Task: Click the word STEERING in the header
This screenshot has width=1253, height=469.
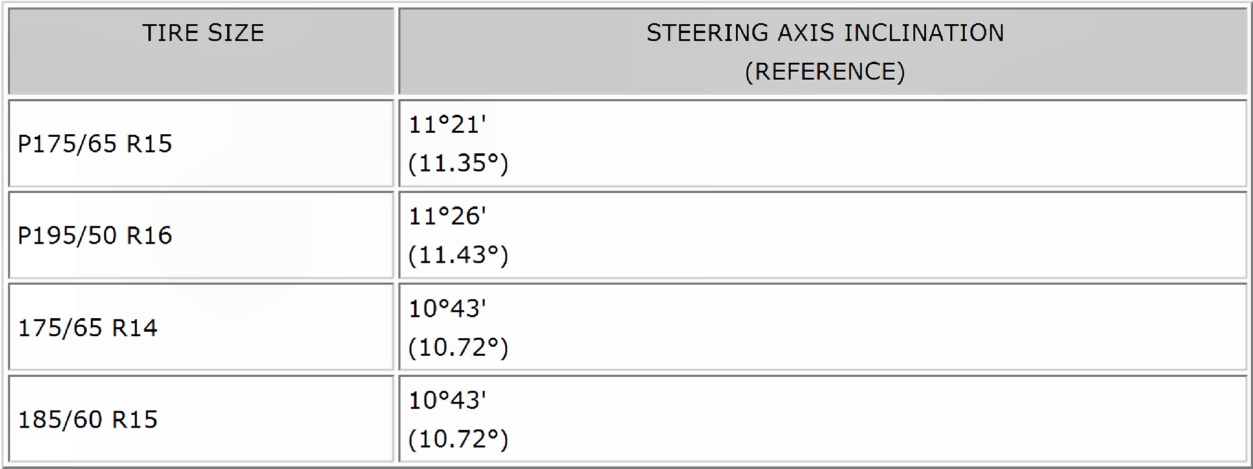Action: coord(707,33)
